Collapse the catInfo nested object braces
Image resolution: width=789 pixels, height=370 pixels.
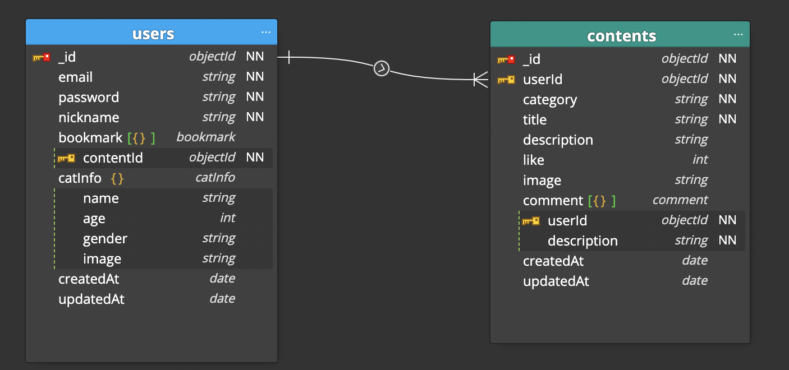pos(117,177)
